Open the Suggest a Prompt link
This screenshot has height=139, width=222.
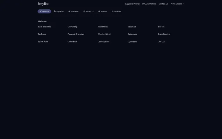pos(132,4)
